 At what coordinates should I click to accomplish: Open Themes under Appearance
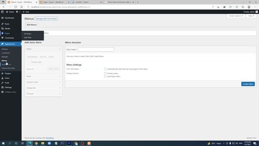pos(4,49)
